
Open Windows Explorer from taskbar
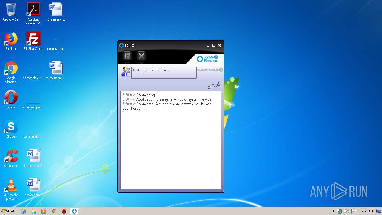(34, 211)
